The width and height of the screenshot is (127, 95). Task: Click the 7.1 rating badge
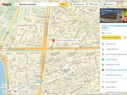103,33
